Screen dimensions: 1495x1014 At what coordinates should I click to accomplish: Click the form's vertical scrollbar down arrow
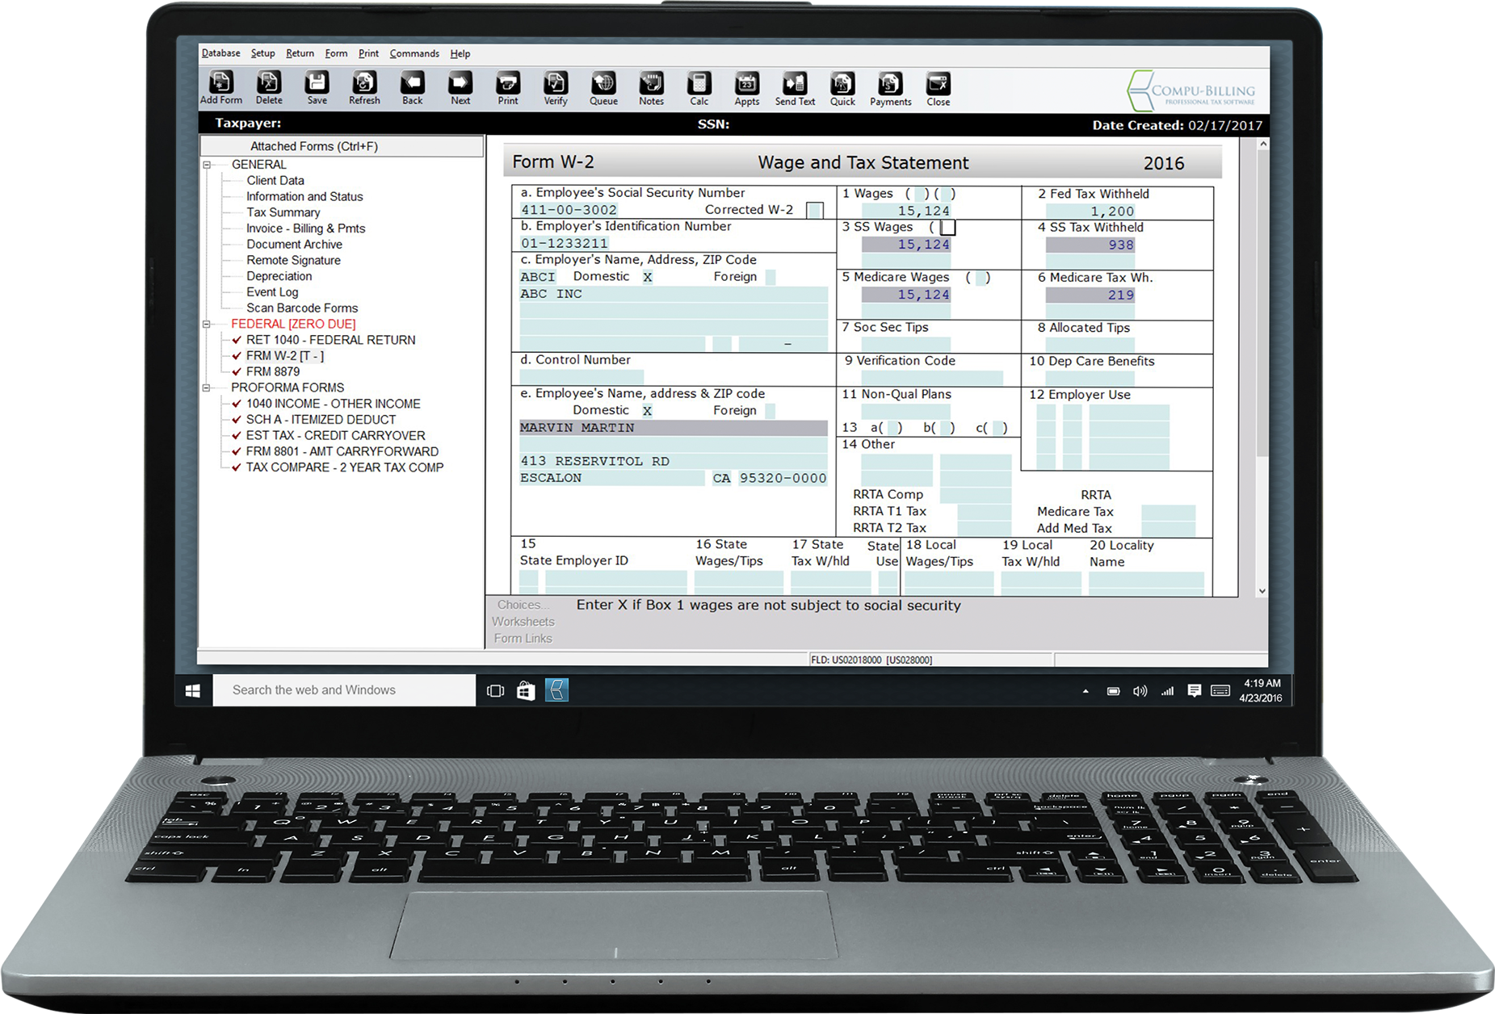click(1262, 591)
